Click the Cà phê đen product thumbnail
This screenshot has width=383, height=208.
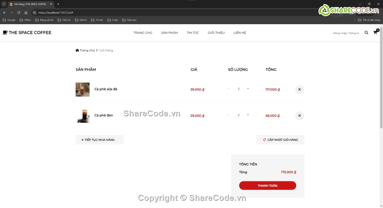point(83,116)
